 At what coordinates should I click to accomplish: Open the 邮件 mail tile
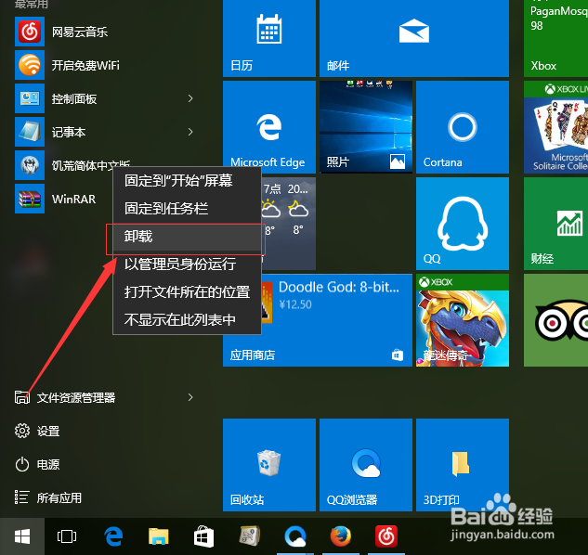tap(414, 38)
